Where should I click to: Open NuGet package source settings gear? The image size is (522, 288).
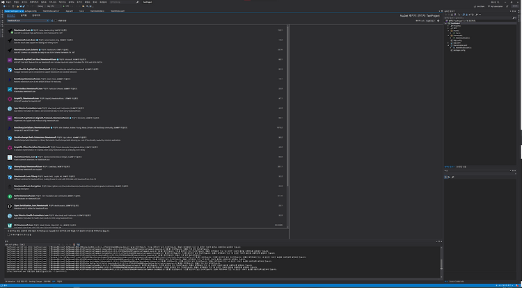tap(438, 21)
